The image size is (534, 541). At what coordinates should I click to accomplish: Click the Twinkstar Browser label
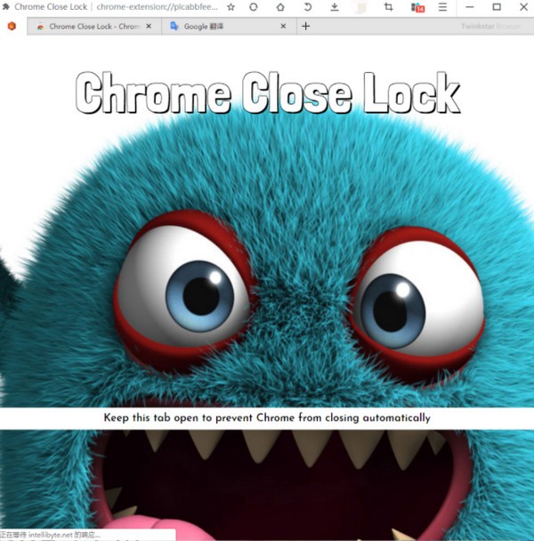tap(490, 26)
